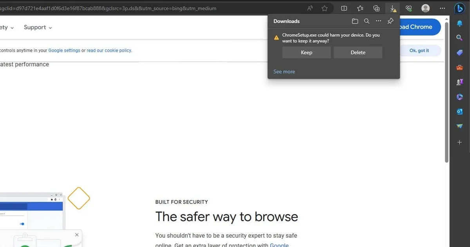The width and height of the screenshot is (470, 247).
Task: Expand the Support dropdown menu
Action: click(38, 27)
